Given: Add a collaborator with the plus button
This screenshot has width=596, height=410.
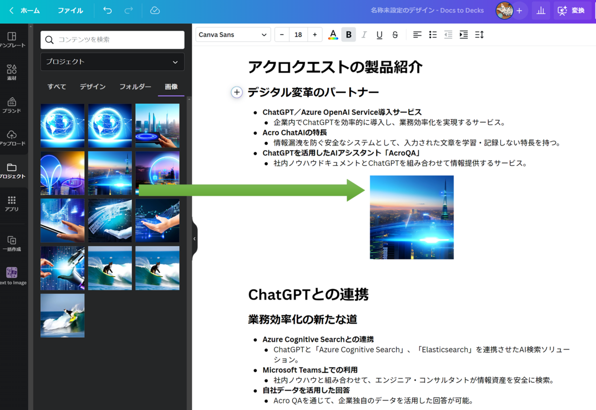Looking at the screenshot, I should (x=519, y=10).
